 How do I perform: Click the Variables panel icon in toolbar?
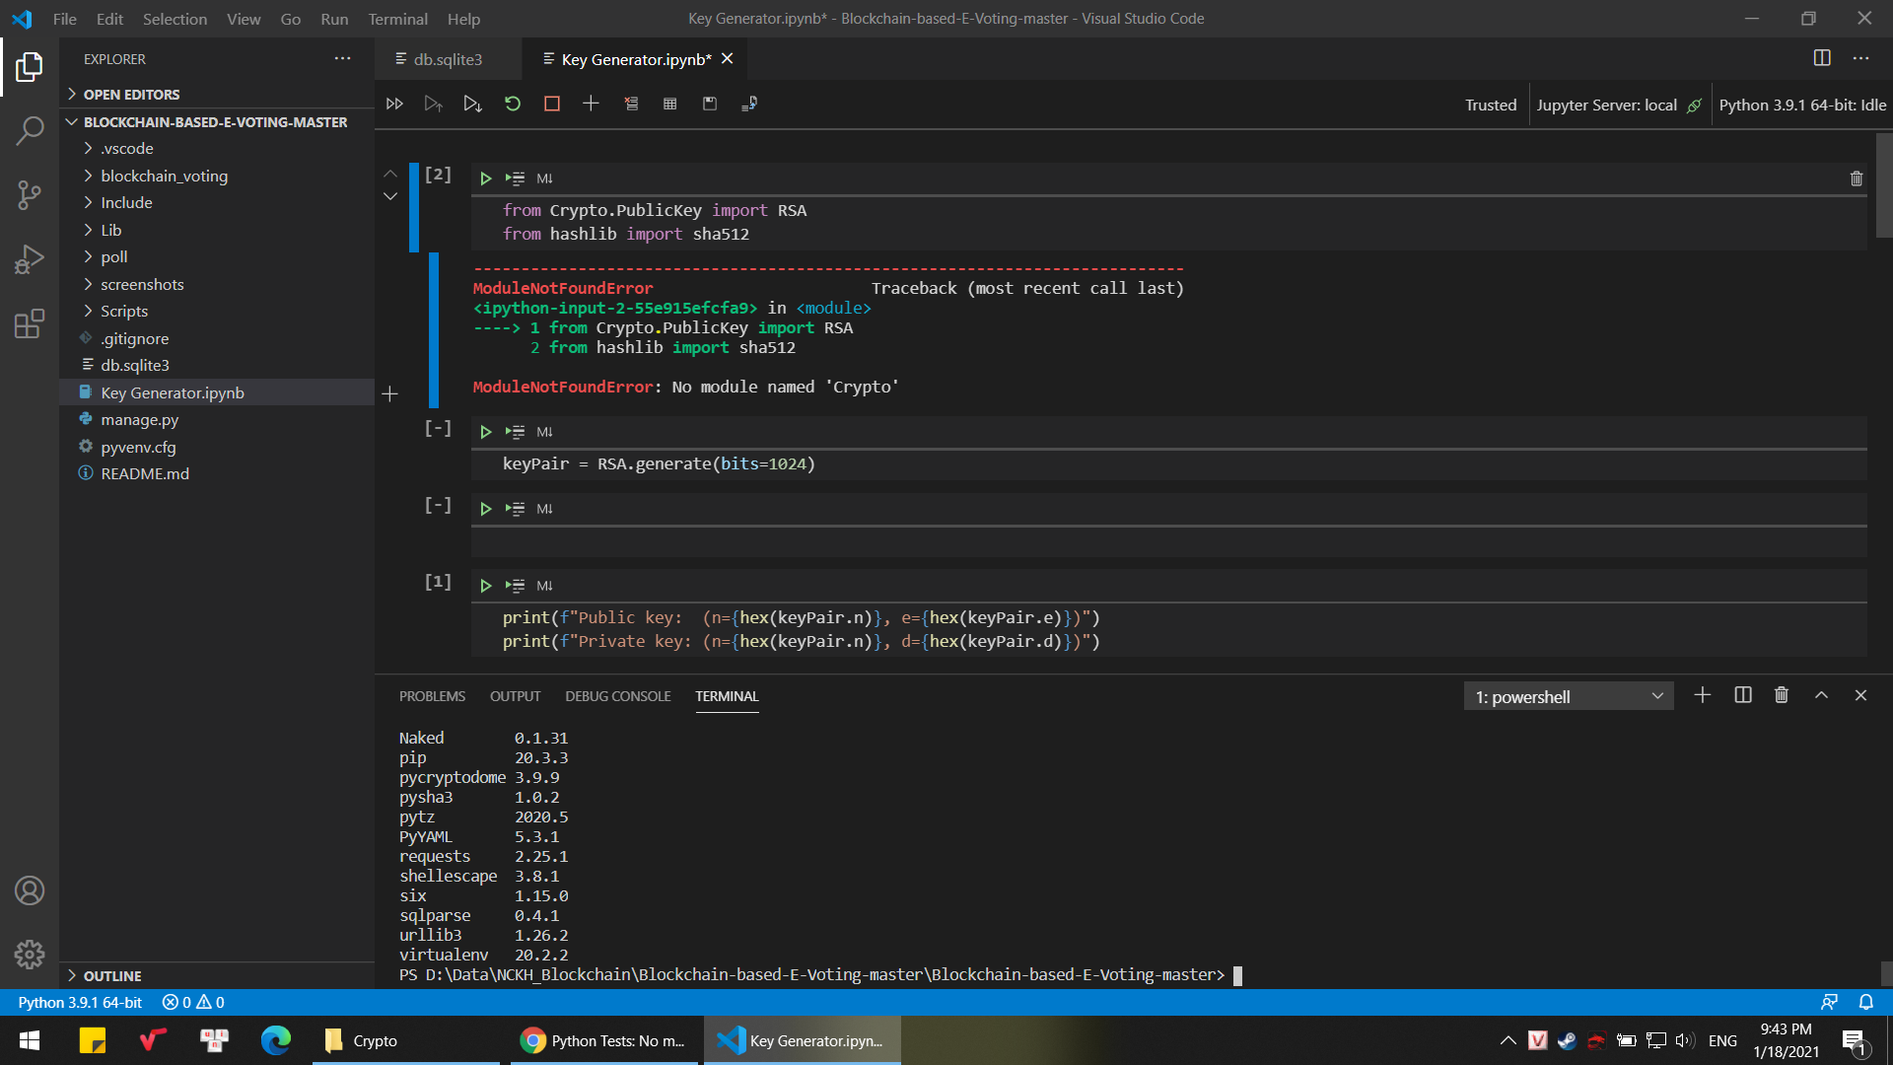point(668,103)
